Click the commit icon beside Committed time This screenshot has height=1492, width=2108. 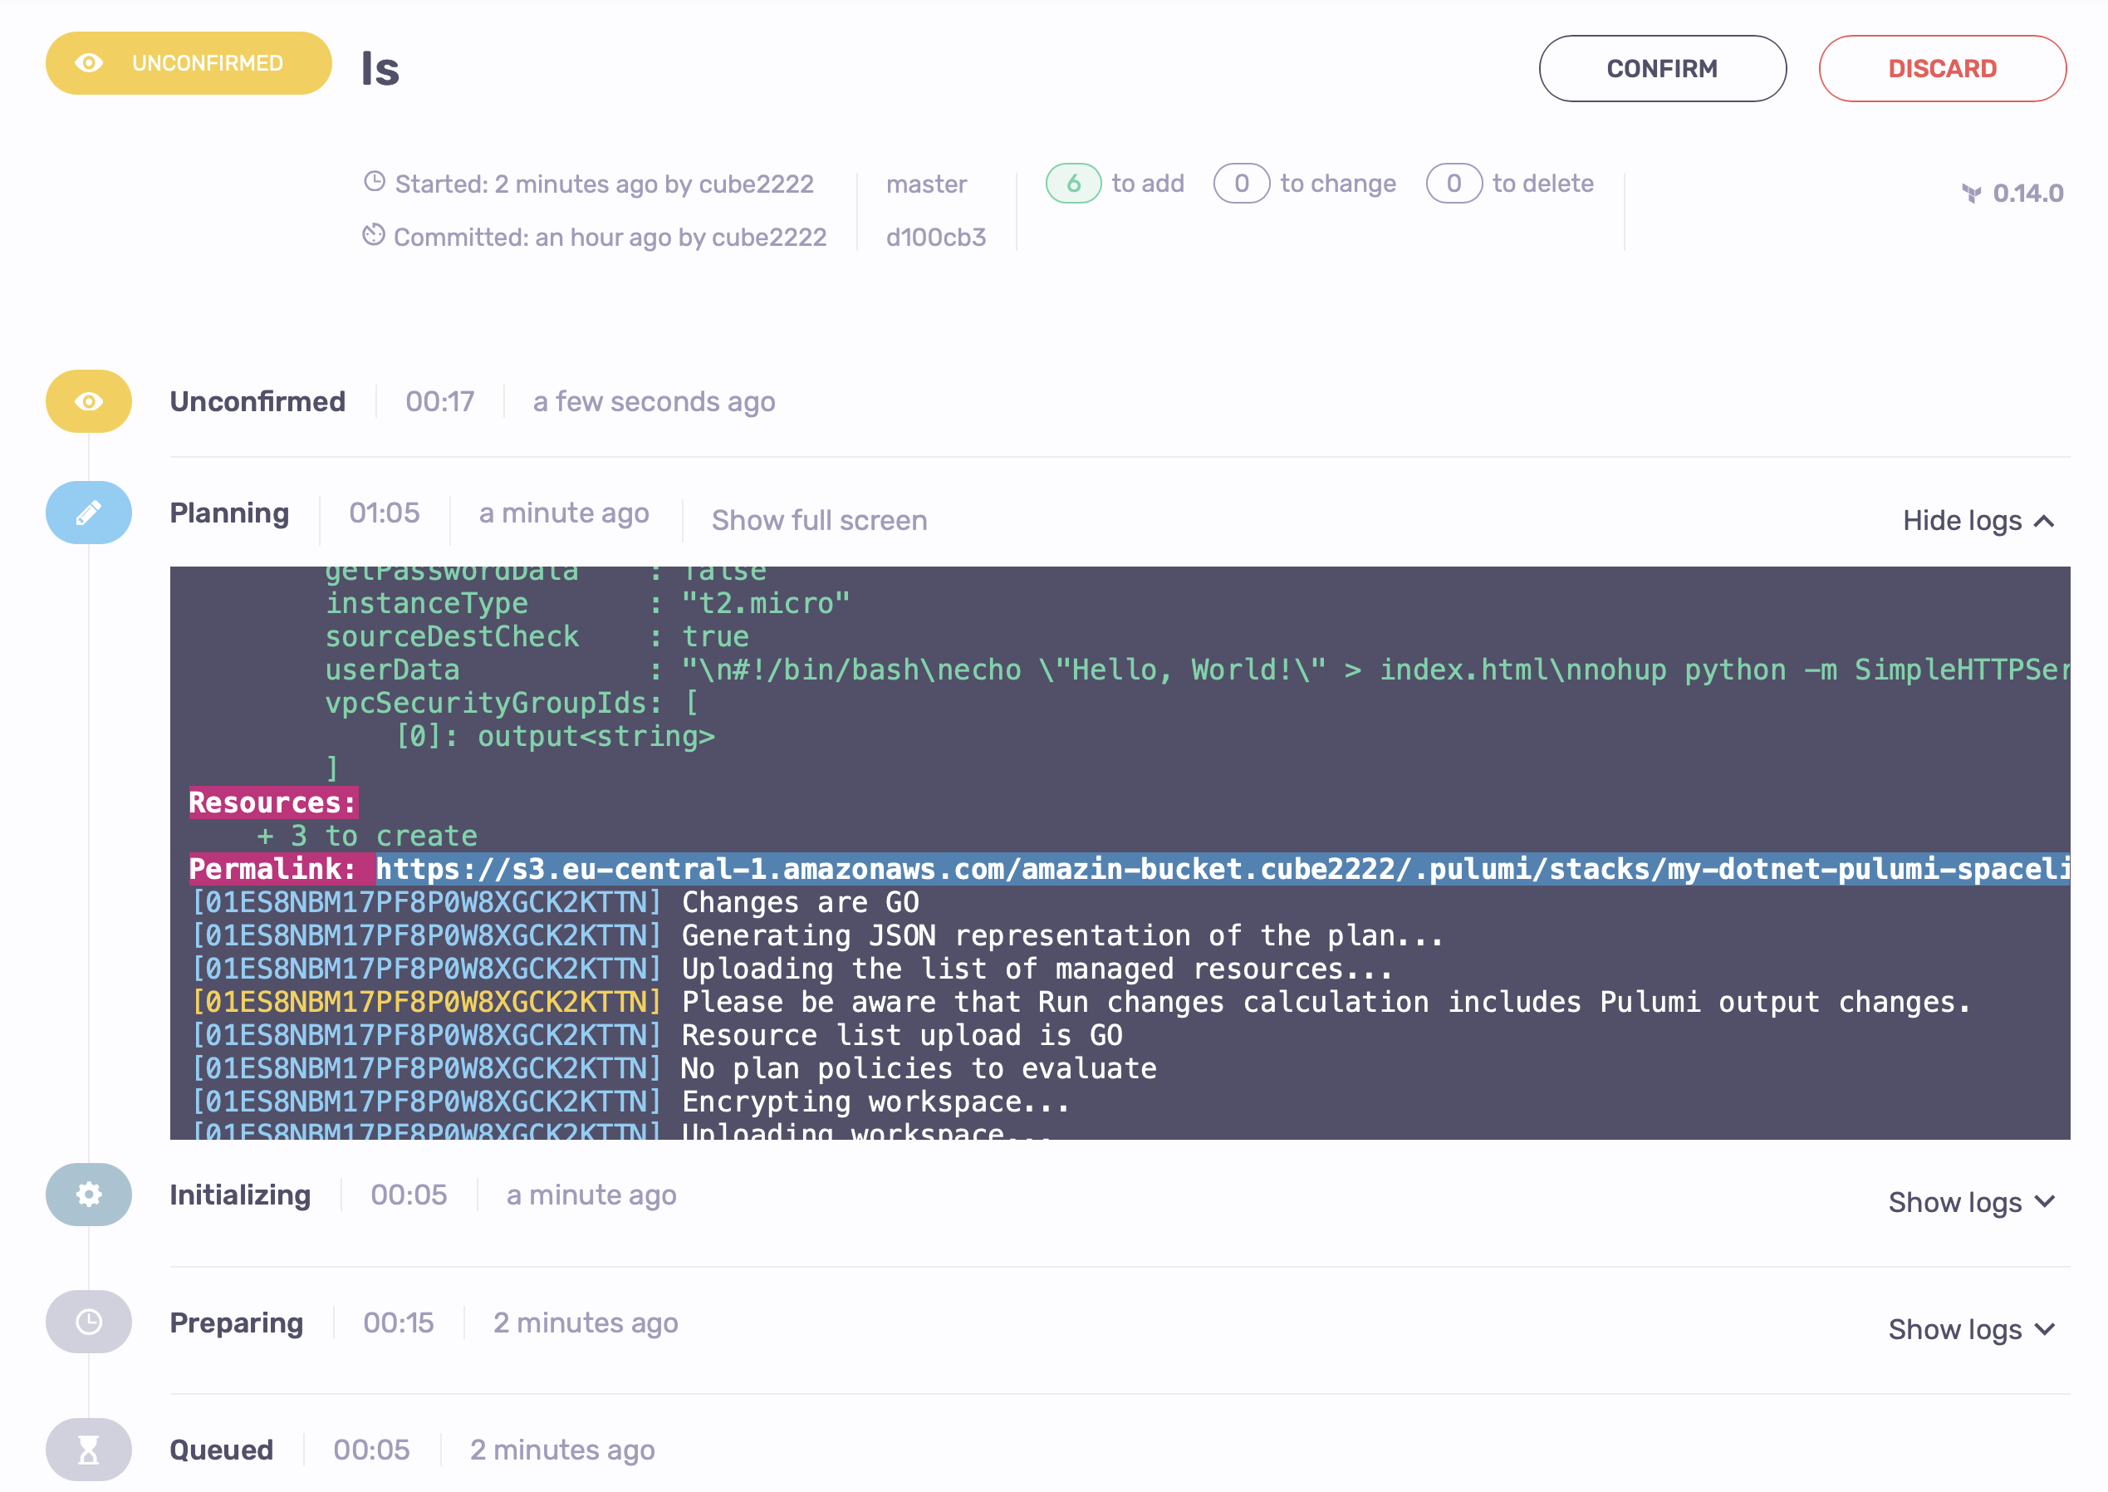coord(373,235)
